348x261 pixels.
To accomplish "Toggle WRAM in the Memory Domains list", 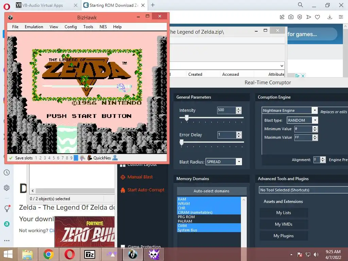I will [209, 204].
